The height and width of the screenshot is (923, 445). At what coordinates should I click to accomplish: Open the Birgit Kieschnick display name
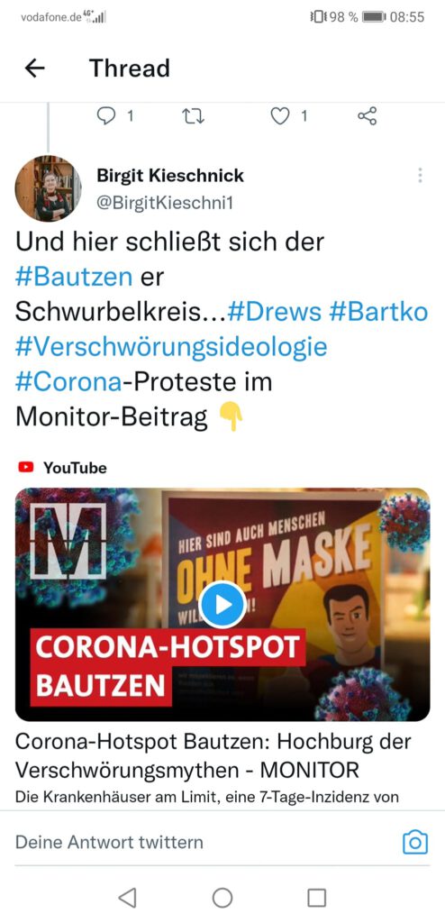(170, 175)
